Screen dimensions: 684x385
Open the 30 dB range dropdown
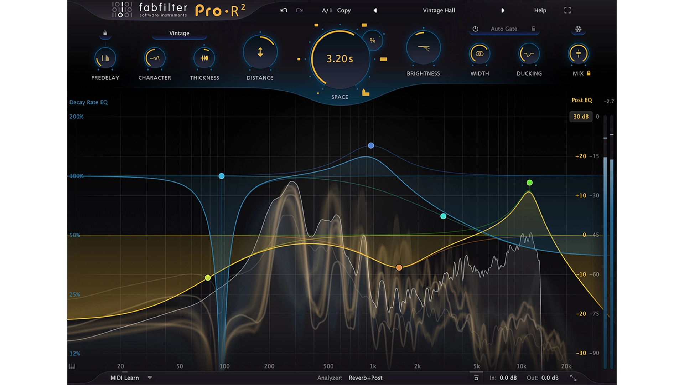(581, 117)
